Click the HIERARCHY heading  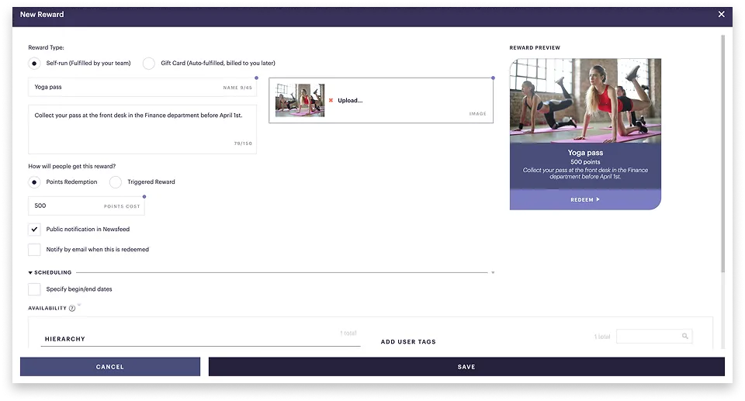(64, 339)
